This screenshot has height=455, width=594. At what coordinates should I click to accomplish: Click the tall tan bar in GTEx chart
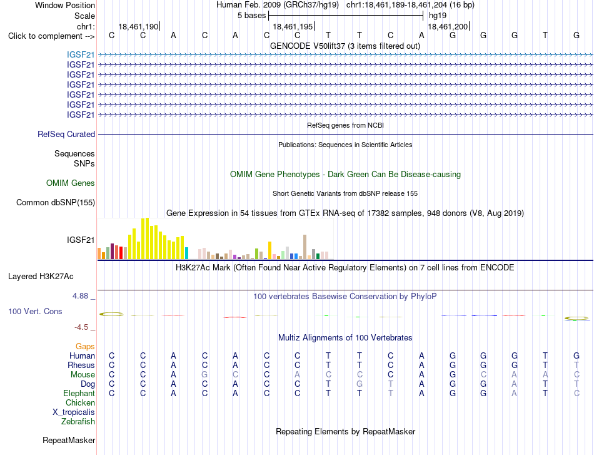305,247
